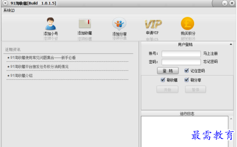Viewport: 237px width, 147px height.
Task: Focus the 账号 input field
Action: (x=181, y=53)
